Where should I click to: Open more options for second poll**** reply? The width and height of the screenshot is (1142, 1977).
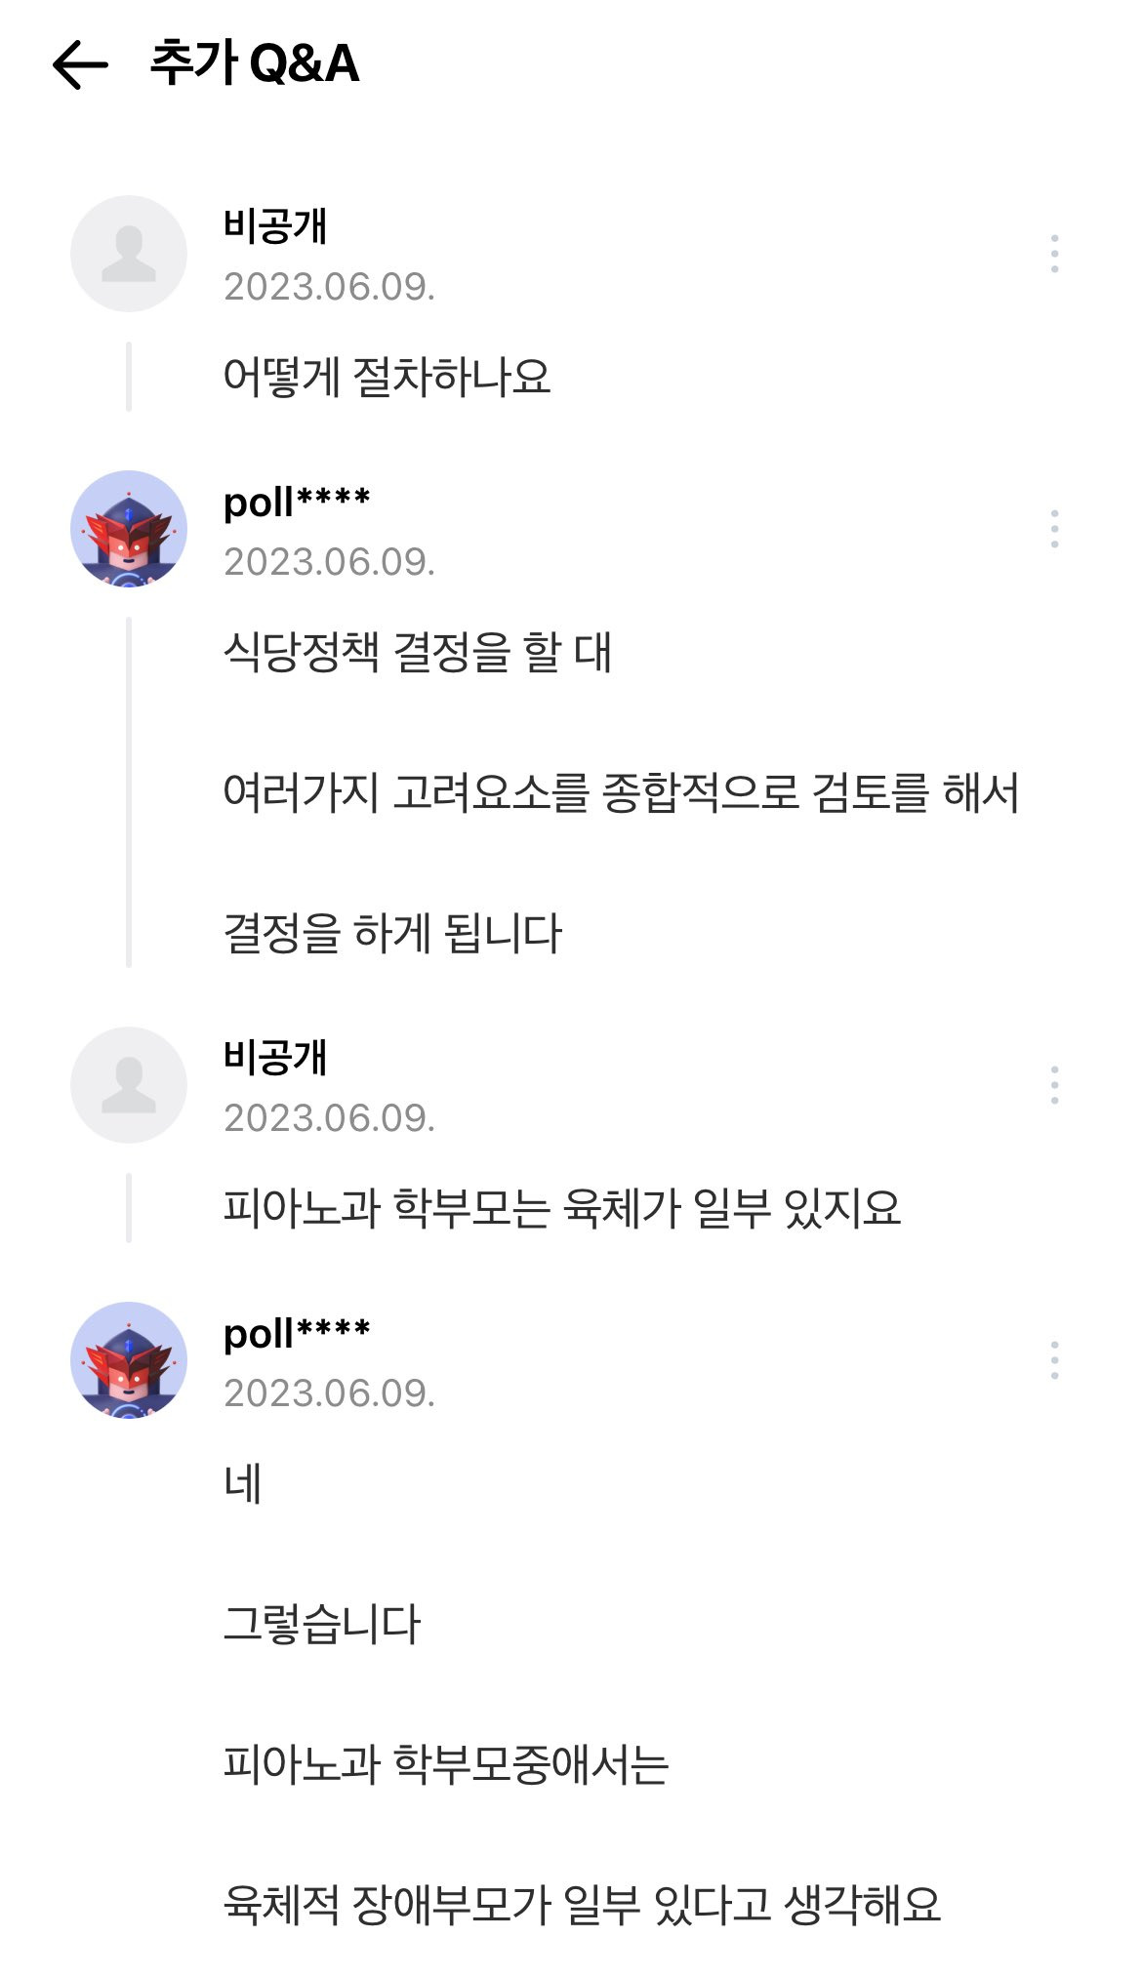tap(1054, 1360)
